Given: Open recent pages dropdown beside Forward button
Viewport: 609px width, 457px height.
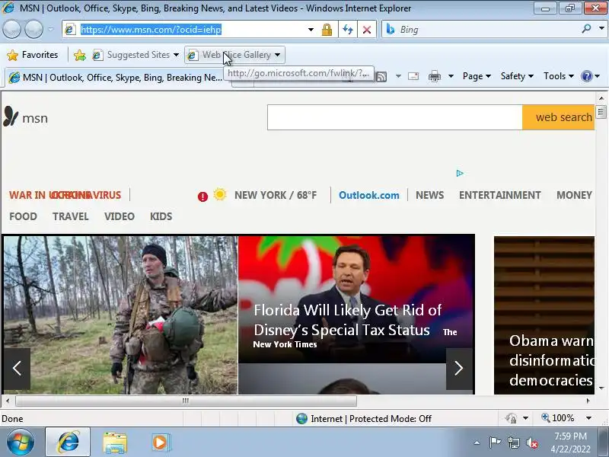Looking at the screenshot, I should tap(50, 30).
